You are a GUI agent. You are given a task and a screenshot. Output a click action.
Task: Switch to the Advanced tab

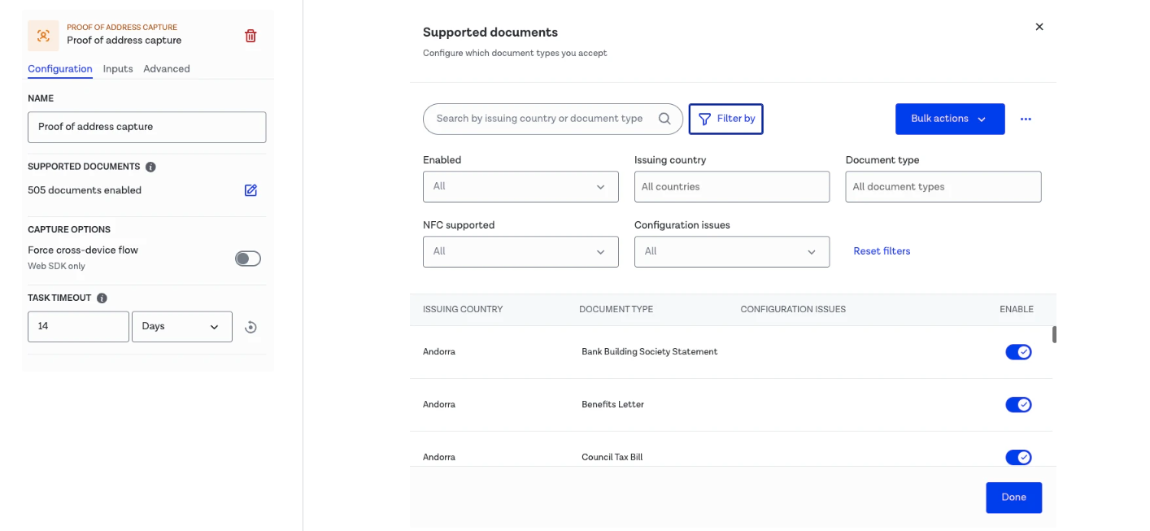[167, 69]
